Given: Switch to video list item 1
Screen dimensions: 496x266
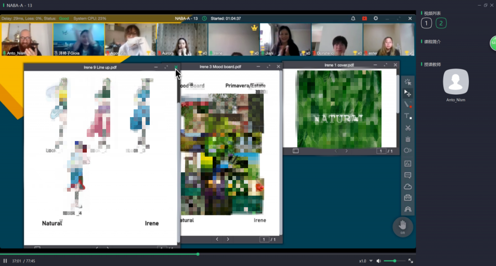Looking at the screenshot, I should click(x=426, y=23).
